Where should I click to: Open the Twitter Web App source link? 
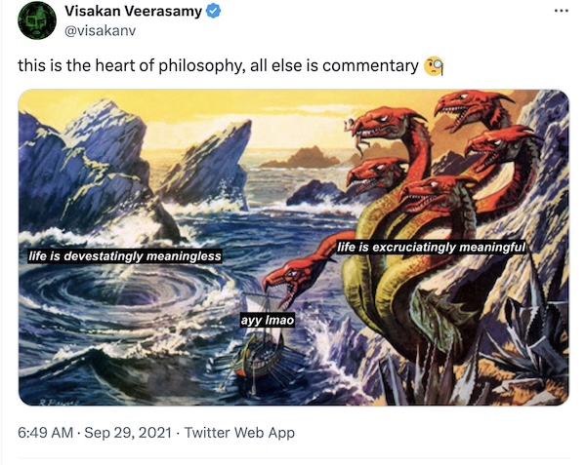tap(238, 432)
